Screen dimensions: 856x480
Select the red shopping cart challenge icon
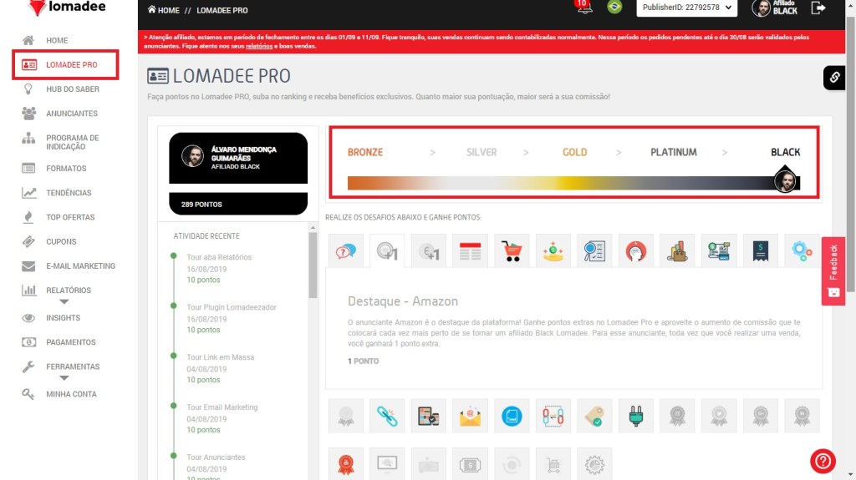(512, 250)
